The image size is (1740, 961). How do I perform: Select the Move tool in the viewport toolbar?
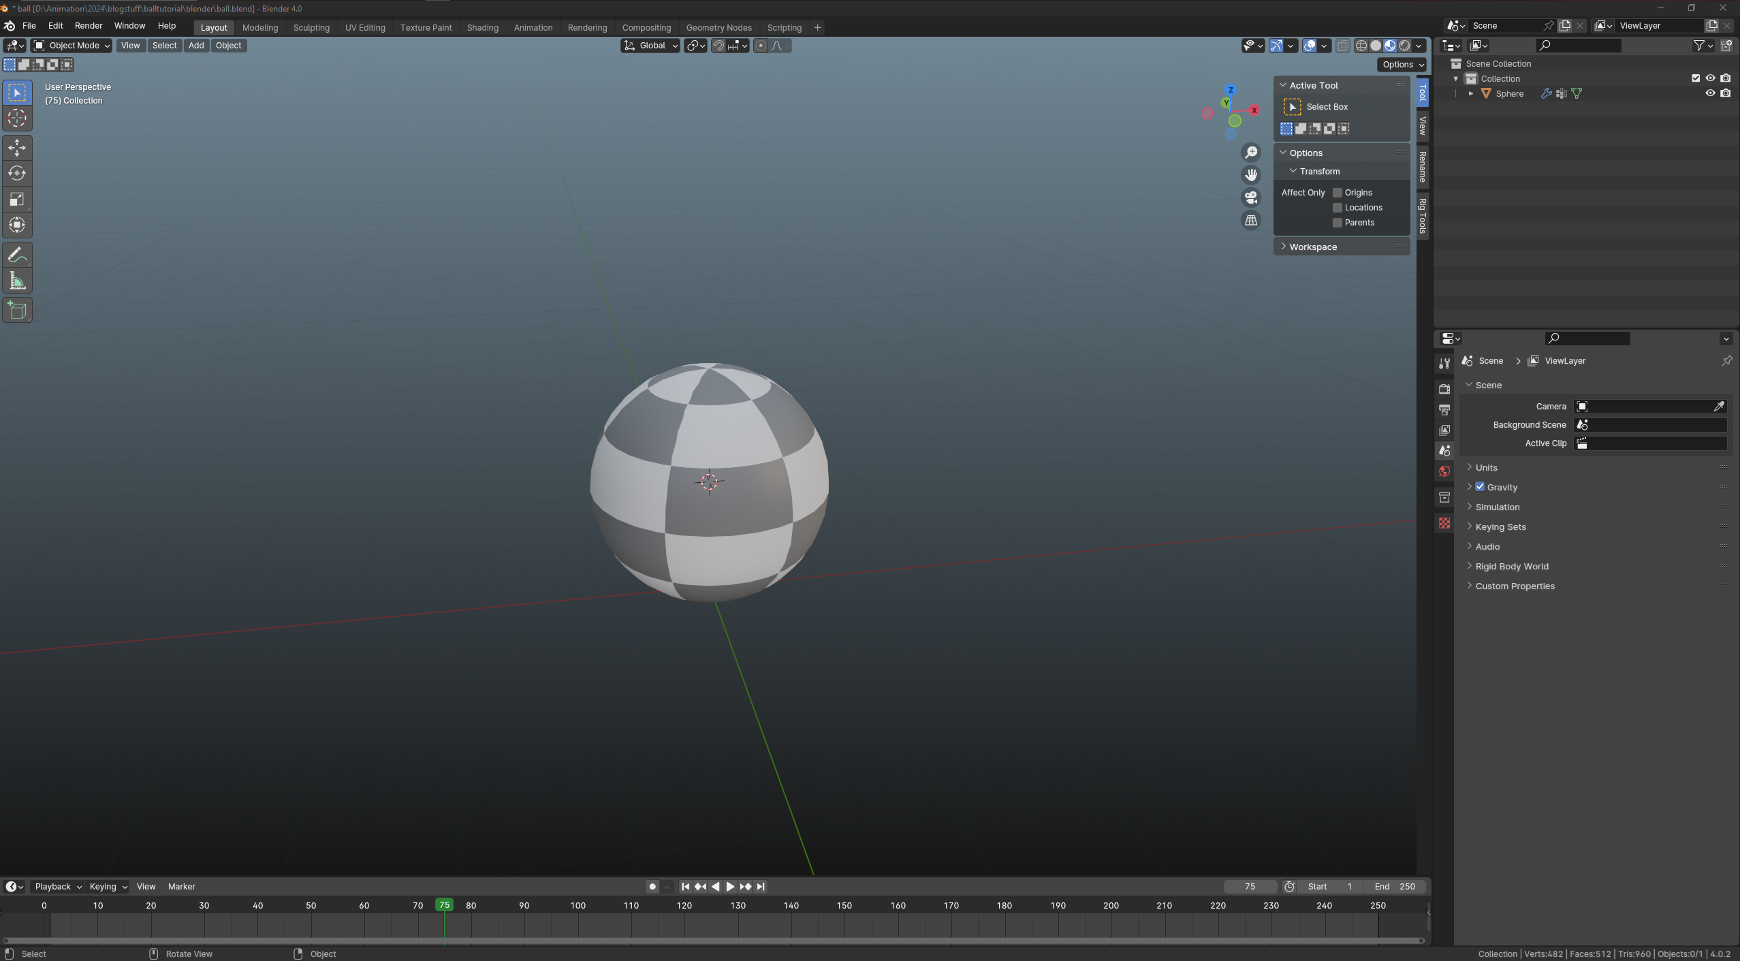(x=16, y=147)
